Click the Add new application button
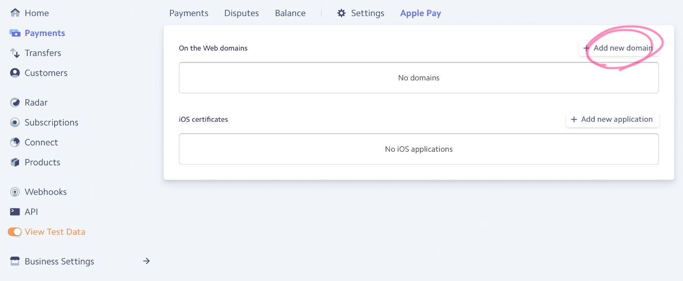 (612, 119)
